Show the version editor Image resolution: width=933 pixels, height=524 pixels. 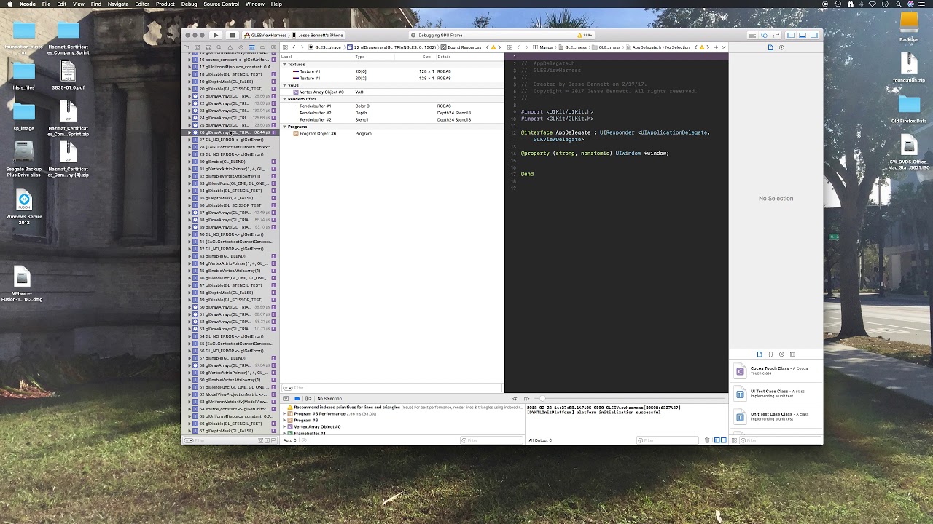(776, 35)
